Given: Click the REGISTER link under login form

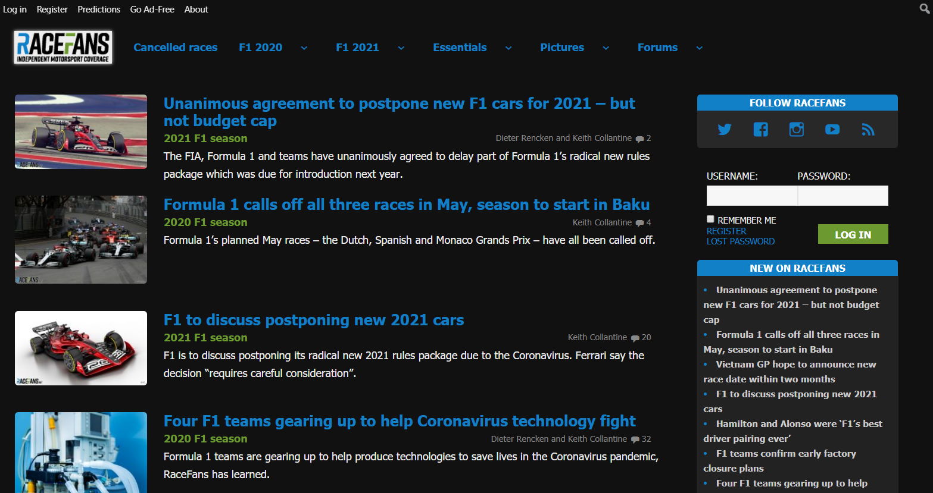Looking at the screenshot, I should tap(726, 231).
